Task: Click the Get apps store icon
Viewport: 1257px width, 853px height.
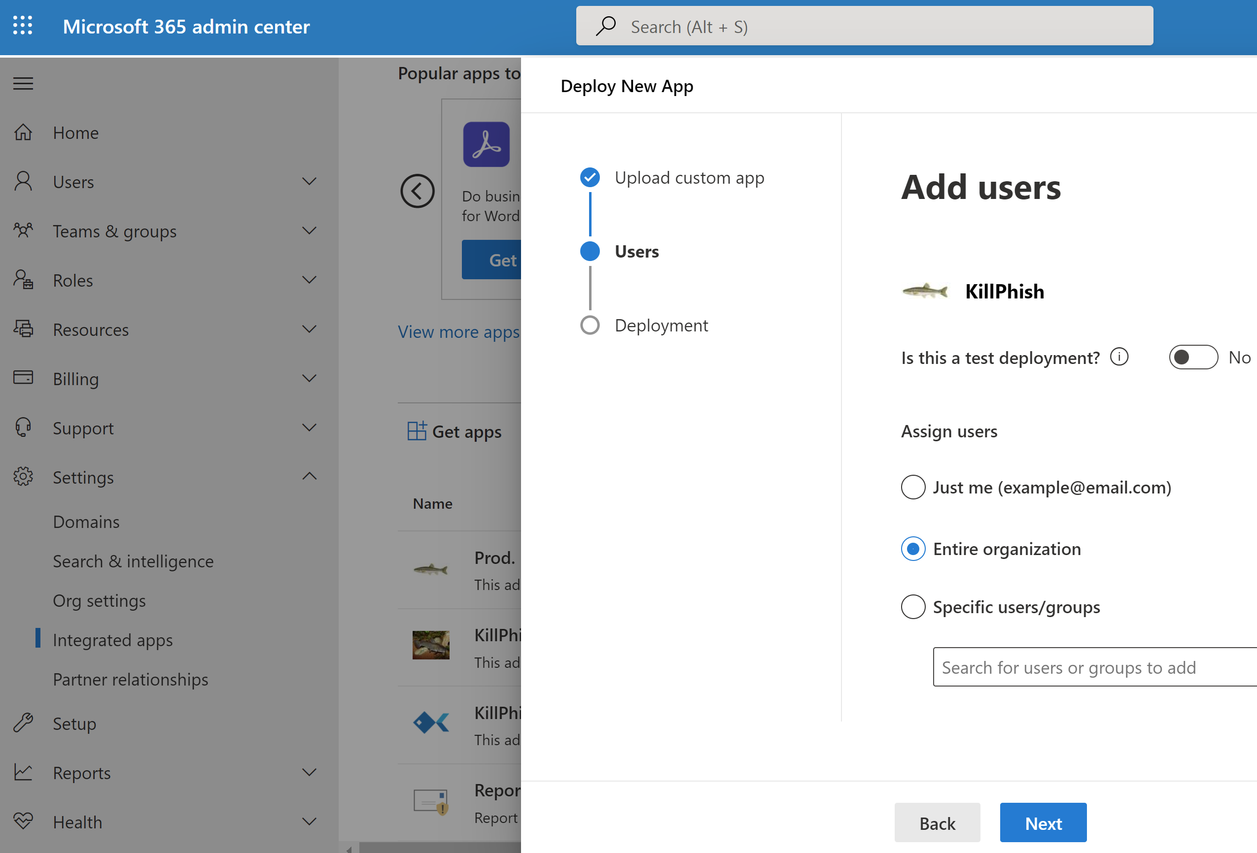Action: click(415, 431)
